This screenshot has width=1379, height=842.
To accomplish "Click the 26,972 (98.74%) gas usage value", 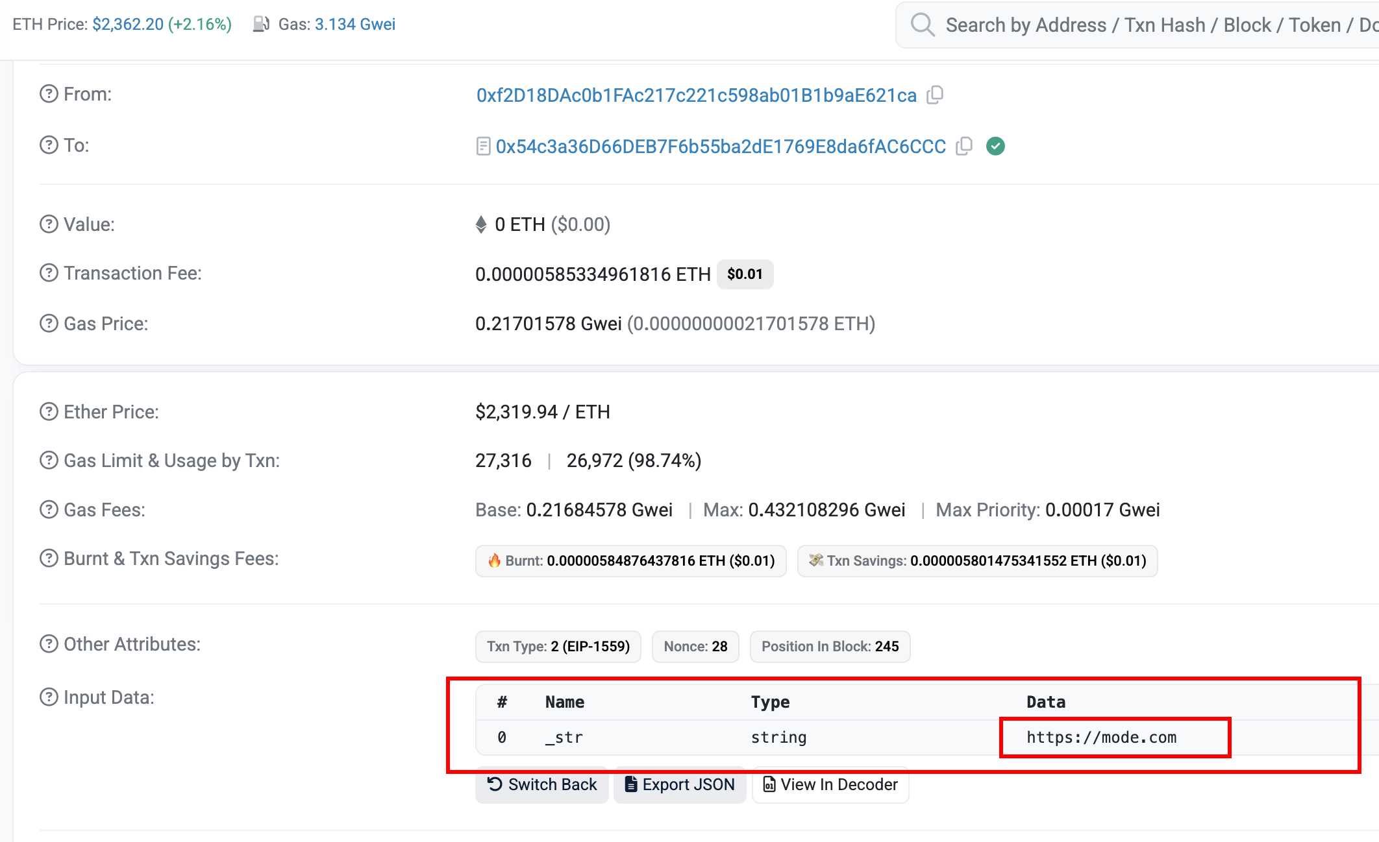I will coord(634,461).
